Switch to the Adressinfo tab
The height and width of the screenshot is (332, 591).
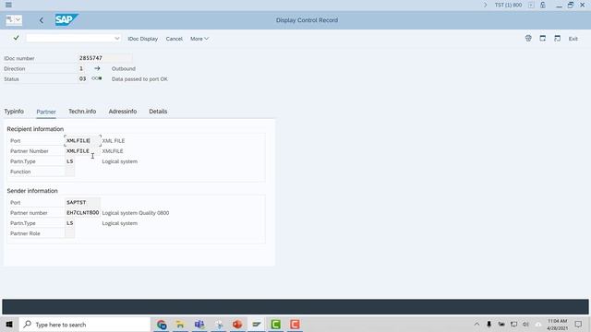click(123, 112)
